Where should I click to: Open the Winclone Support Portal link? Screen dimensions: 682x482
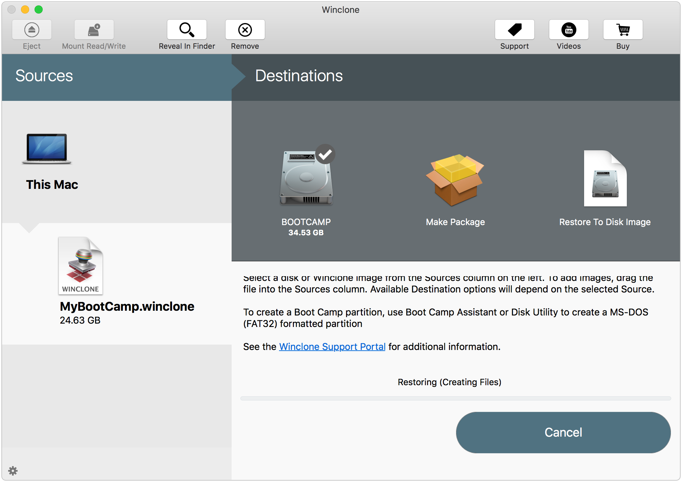[332, 347]
